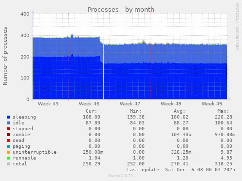Click the uninterruptible legend color swatch

(8, 152)
